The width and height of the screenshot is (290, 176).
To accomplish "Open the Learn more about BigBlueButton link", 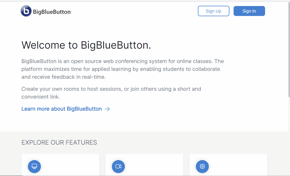I will pyautogui.click(x=61, y=109).
